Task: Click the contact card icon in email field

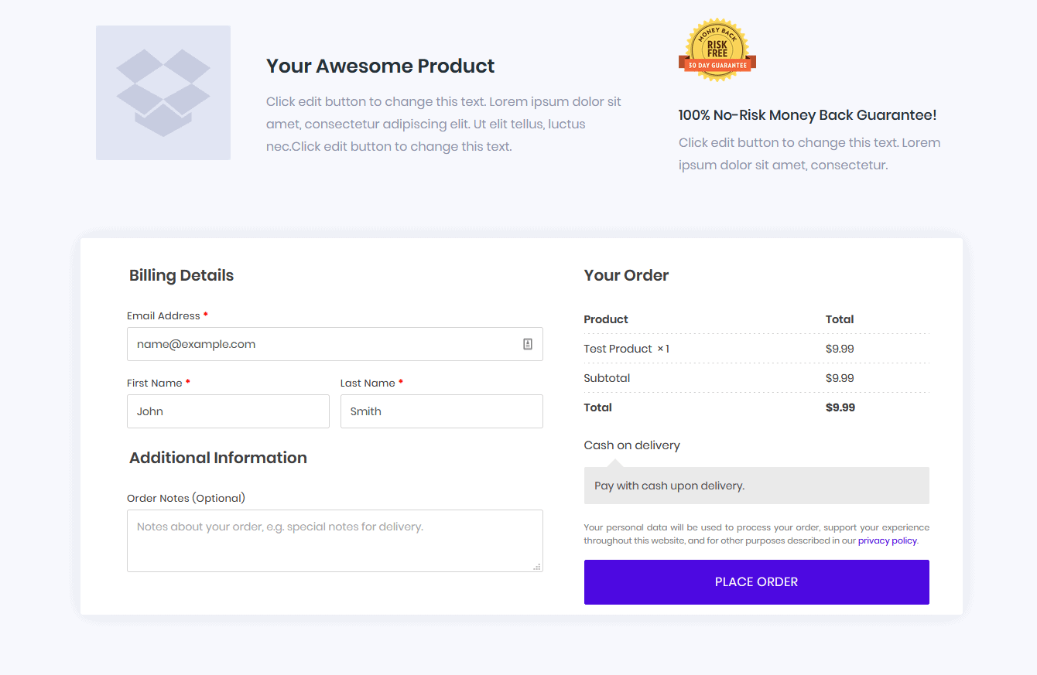Action: (x=528, y=344)
